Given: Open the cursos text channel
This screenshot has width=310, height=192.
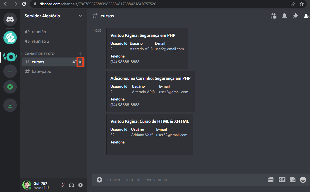Looking at the screenshot, I should point(53,62).
